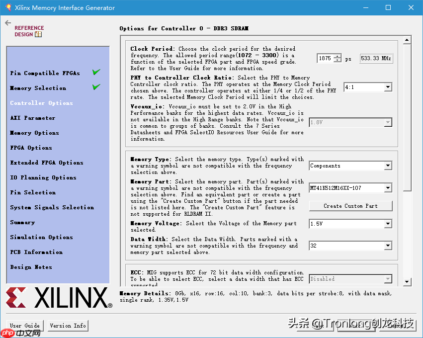The image size is (423, 338).
Task: Open the Memory Type Components dropdown
Action: tap(350, 166)
